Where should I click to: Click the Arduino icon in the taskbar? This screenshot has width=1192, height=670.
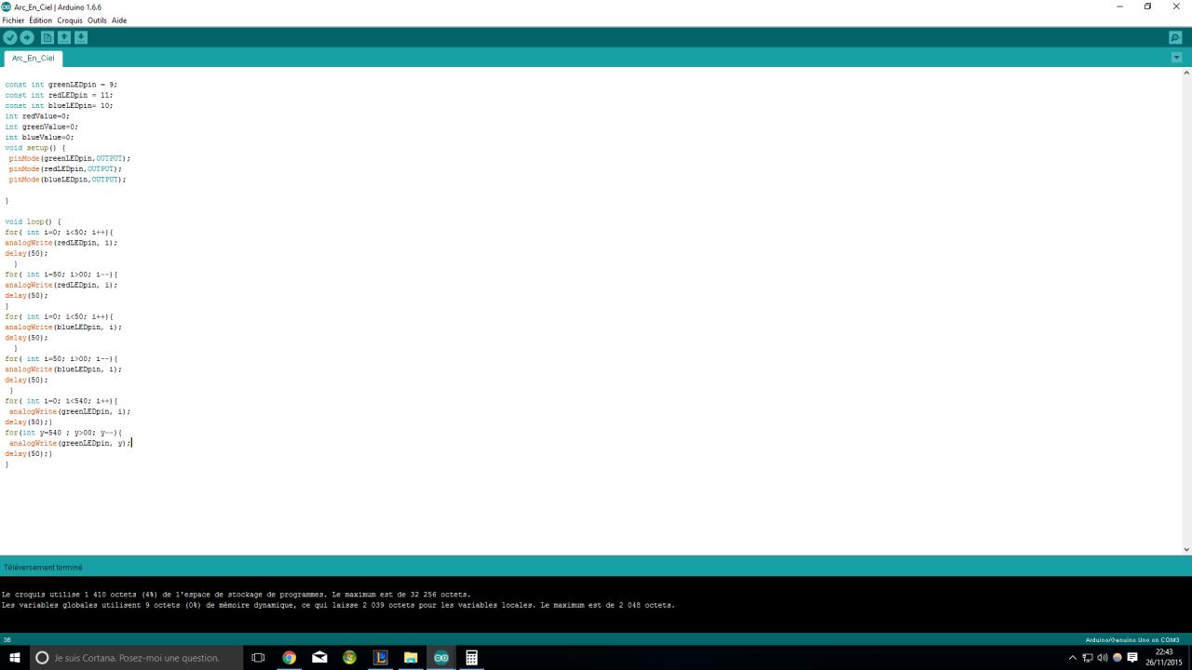pyautogui.click(x=441, y=658)
